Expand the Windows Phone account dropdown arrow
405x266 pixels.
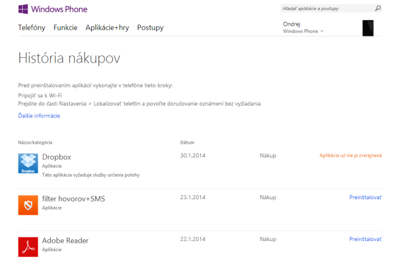coord(322,31)
